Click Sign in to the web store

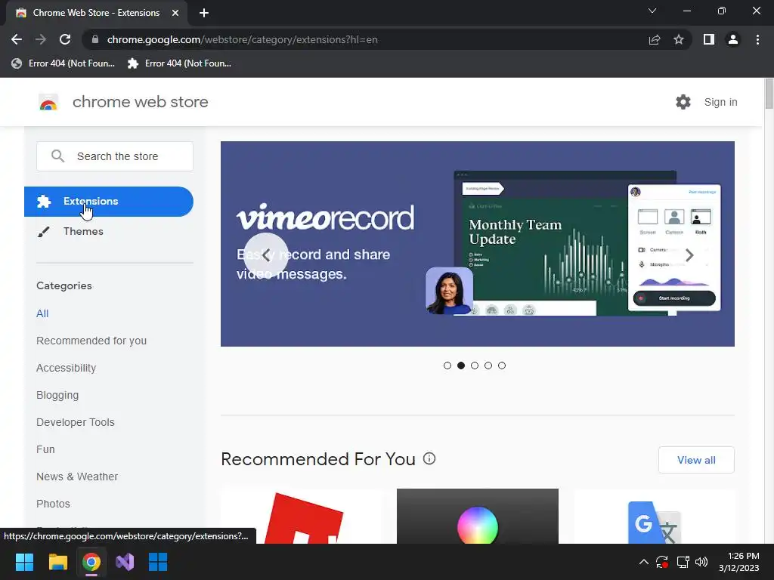coord(720,102)
